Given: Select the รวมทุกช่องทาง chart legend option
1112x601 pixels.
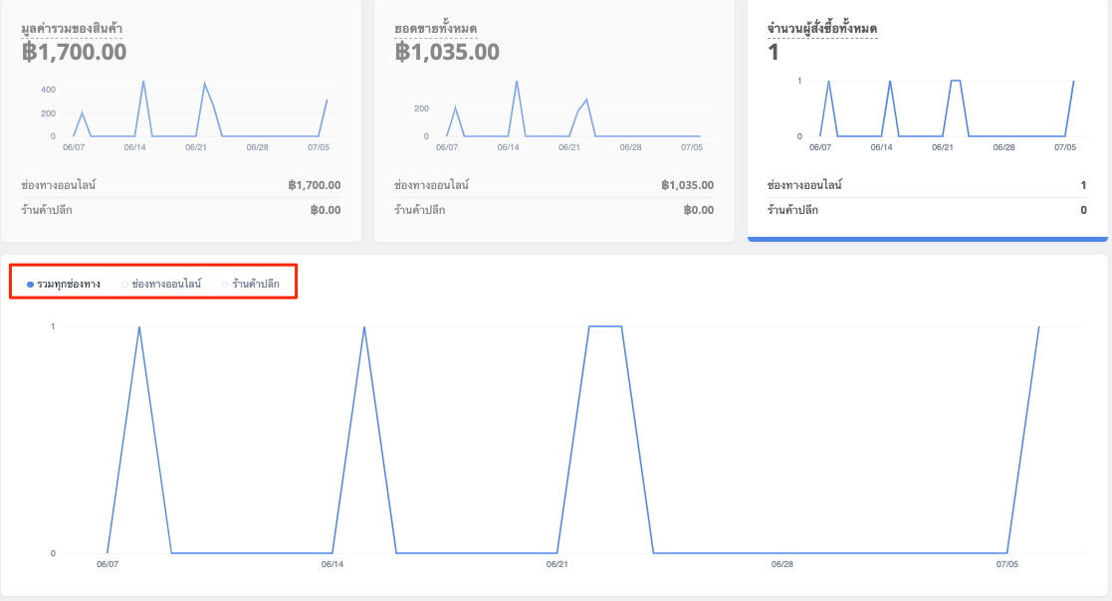Looking at the screenshot, I should tap(64, 285).
